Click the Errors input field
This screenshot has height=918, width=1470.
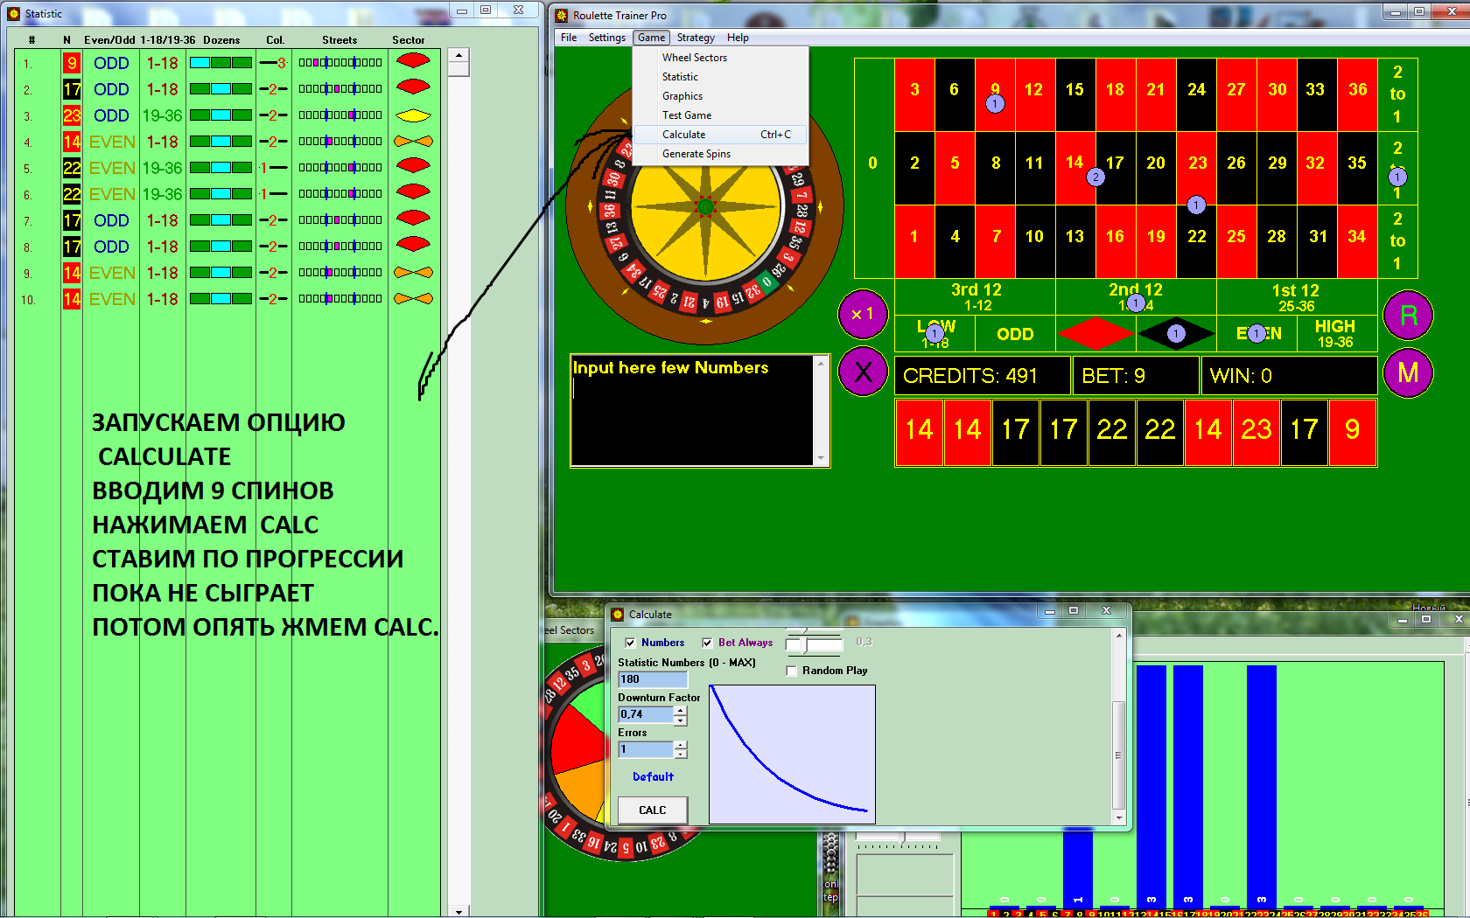[x=646, y=749]
